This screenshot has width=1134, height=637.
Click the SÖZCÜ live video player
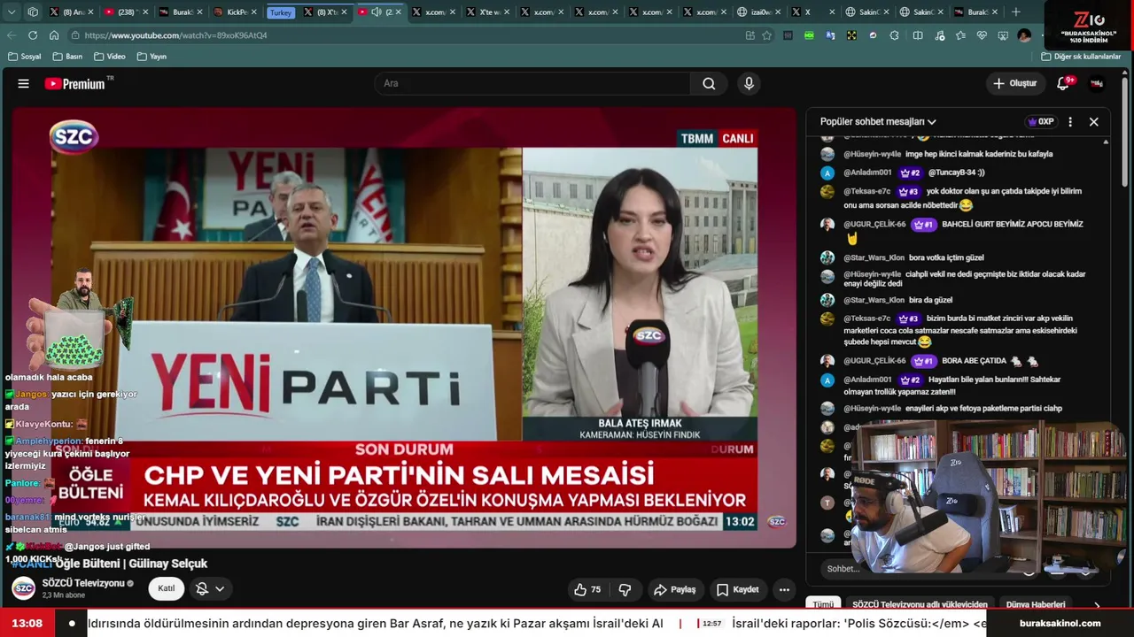point(404,327)
